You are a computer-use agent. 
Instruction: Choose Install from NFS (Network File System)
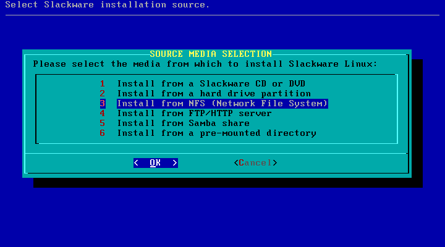pos(222,104)
